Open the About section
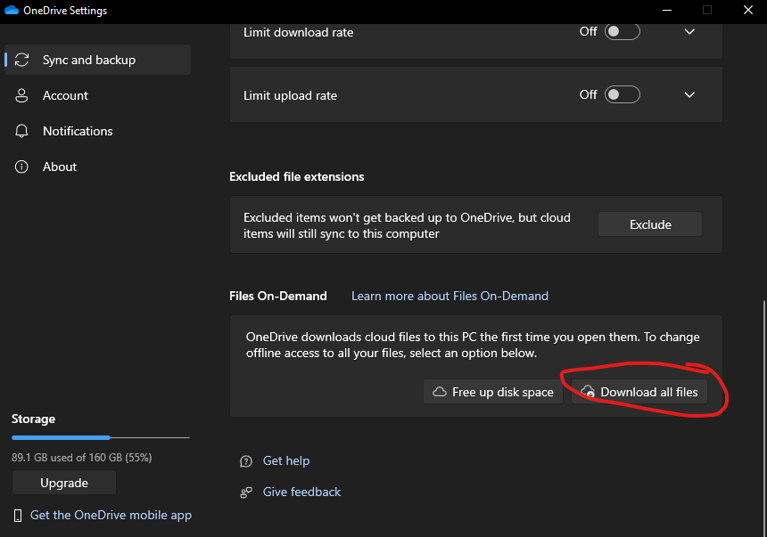 97,167
